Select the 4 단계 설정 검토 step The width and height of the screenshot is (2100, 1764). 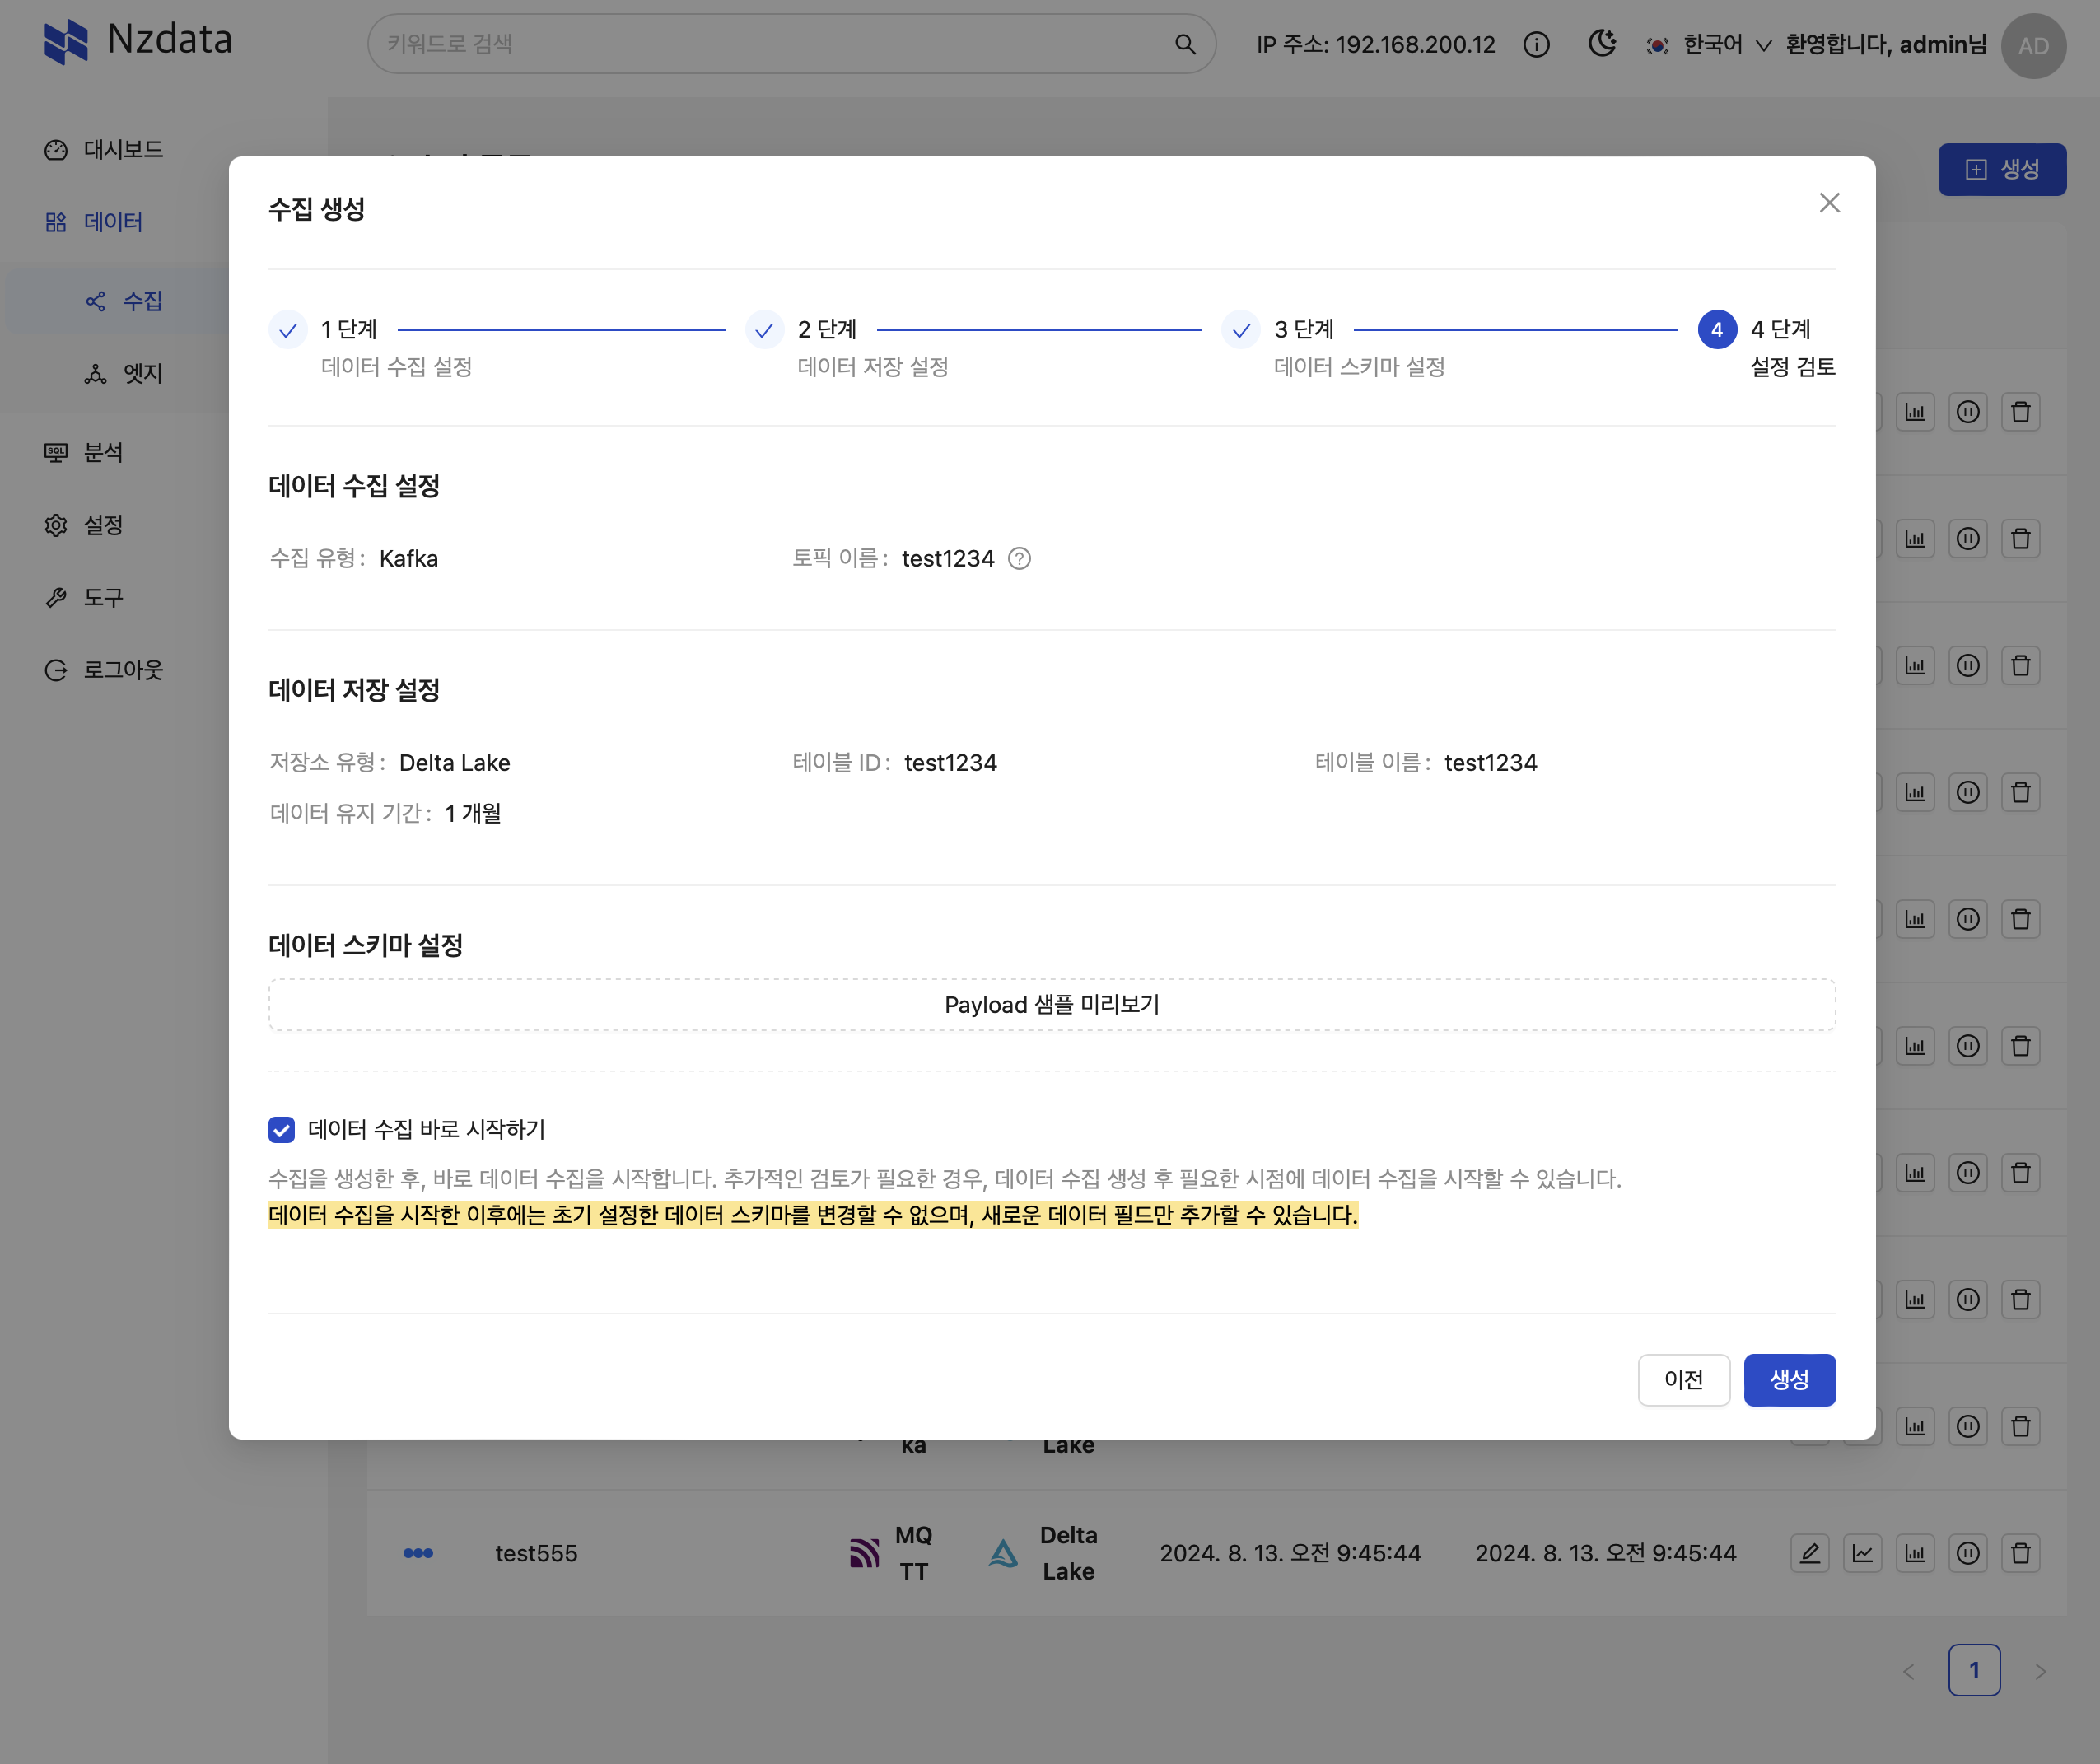point(1767,347)
